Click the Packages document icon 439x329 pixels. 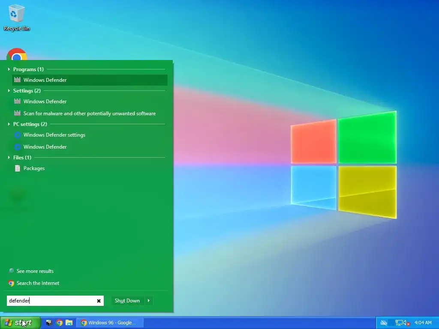point(17,168)
